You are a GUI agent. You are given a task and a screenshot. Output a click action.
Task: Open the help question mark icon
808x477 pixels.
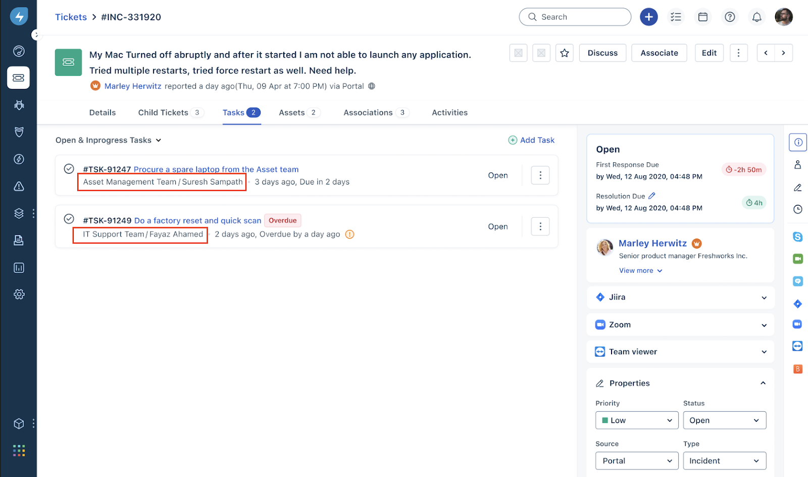[730, 17]
